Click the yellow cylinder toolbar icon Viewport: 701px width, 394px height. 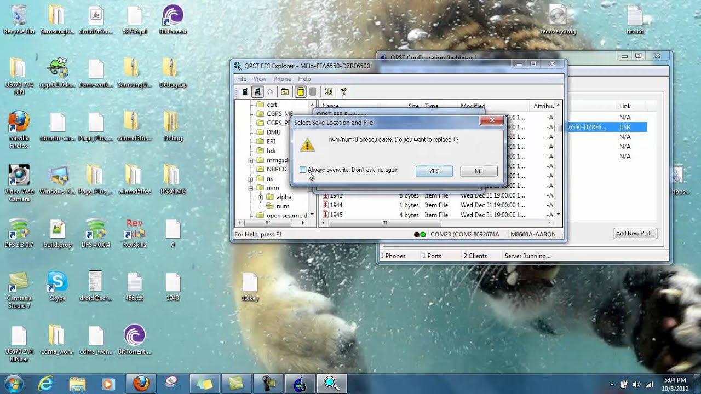coord(301,92)
